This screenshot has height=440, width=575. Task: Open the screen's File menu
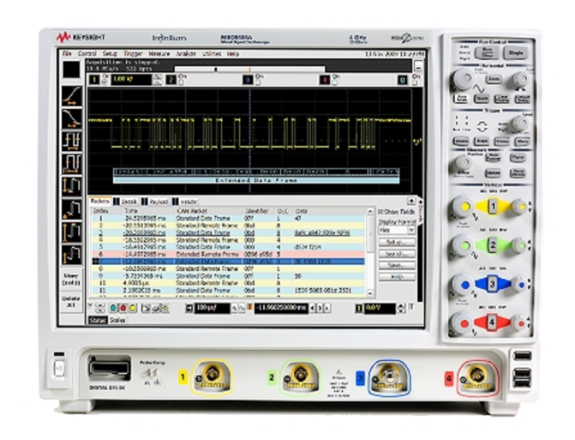(x=67, y=54)
